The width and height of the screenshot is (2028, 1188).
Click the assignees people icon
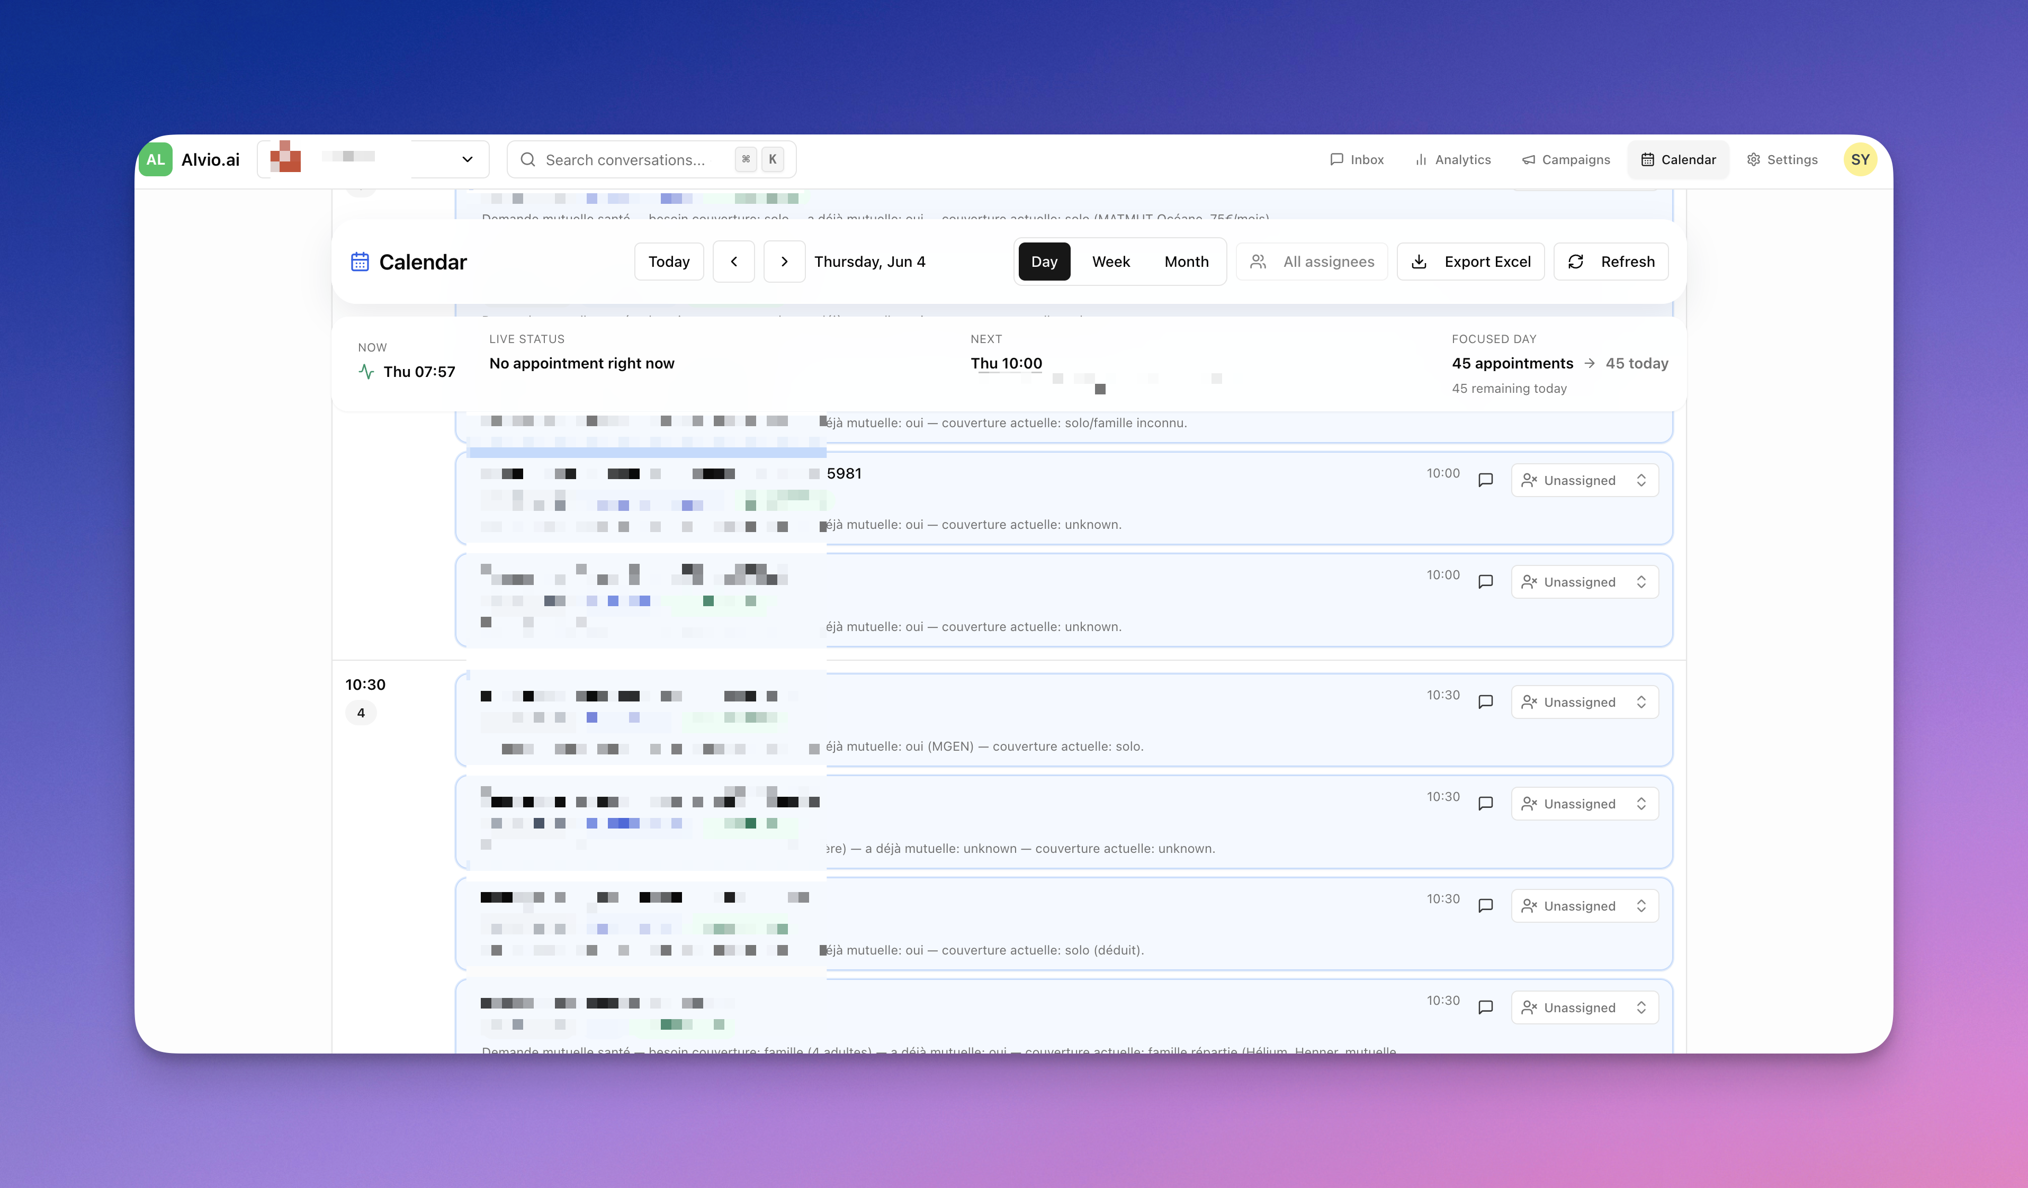point(1258,262)
